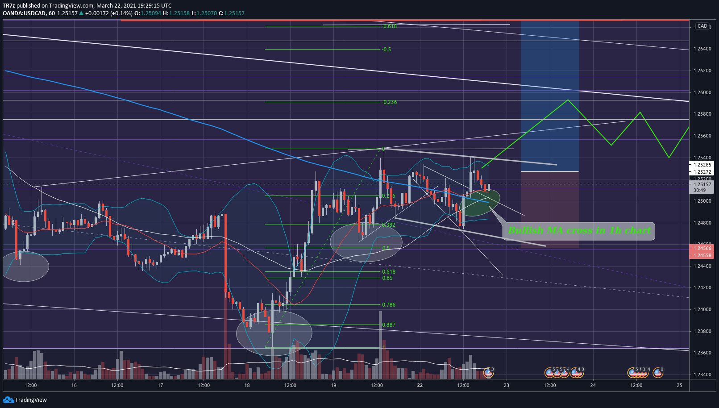Click the Bullish MA cross in 1h chart callout
This screenshot has width=719, height=408.
click(x=579, y=231)
